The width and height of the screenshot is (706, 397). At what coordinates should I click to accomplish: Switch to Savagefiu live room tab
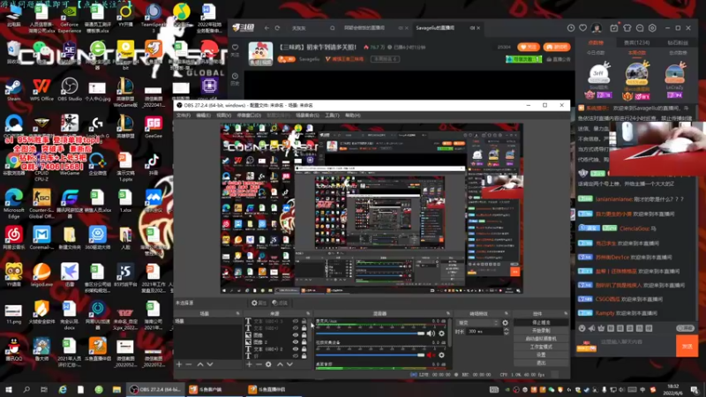coord(435,28)
